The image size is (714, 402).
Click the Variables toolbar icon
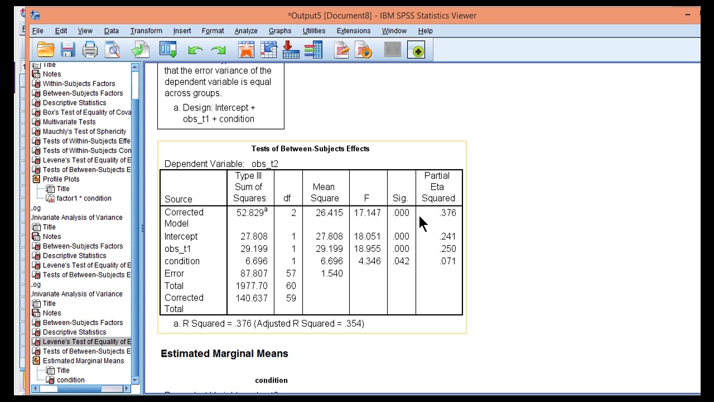click(x=313, y=51)
